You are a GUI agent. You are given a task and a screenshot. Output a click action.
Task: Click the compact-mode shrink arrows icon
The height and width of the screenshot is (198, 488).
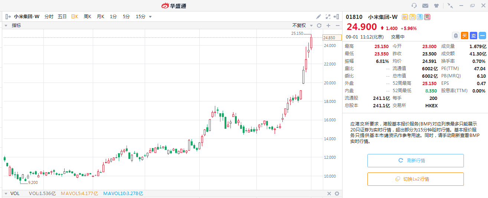click(x=450, y=5)
